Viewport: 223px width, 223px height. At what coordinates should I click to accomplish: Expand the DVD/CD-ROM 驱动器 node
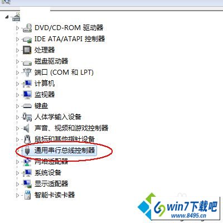[17, 28]
